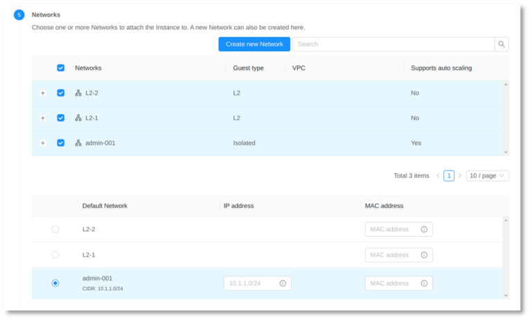
Task: Click the Networks step heading
Action: (x=46, y=15)
